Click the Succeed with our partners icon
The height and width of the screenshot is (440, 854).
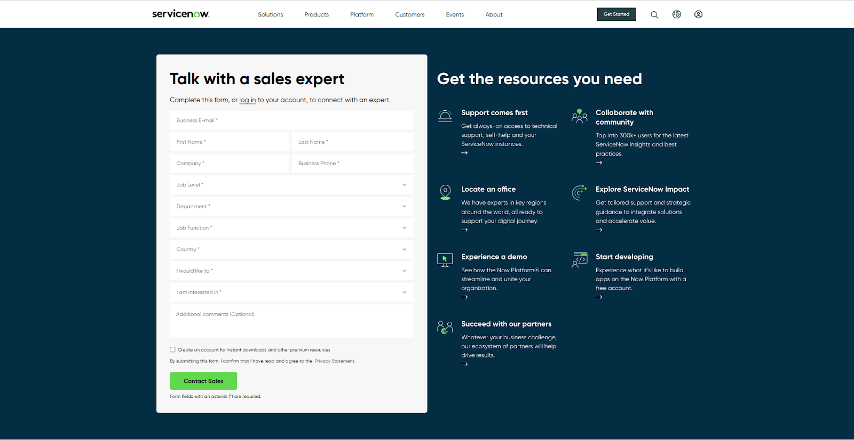click(x=445, y=327)
